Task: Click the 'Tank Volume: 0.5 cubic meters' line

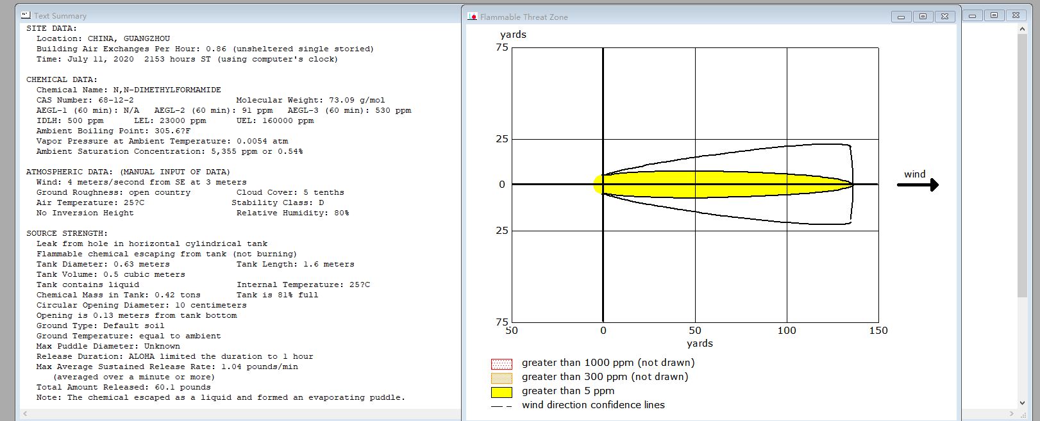Action: [x=111, y=274]
